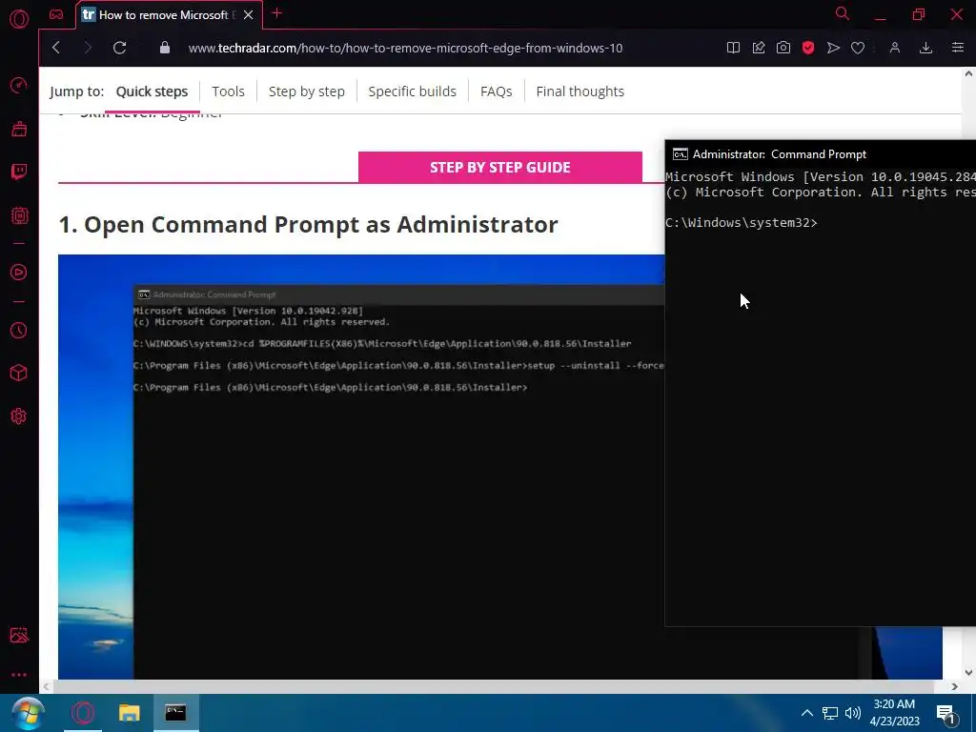This screenshot has width=976, height=732.
Task: Open File Explorer from taskbar
Action: pos(129,713)
